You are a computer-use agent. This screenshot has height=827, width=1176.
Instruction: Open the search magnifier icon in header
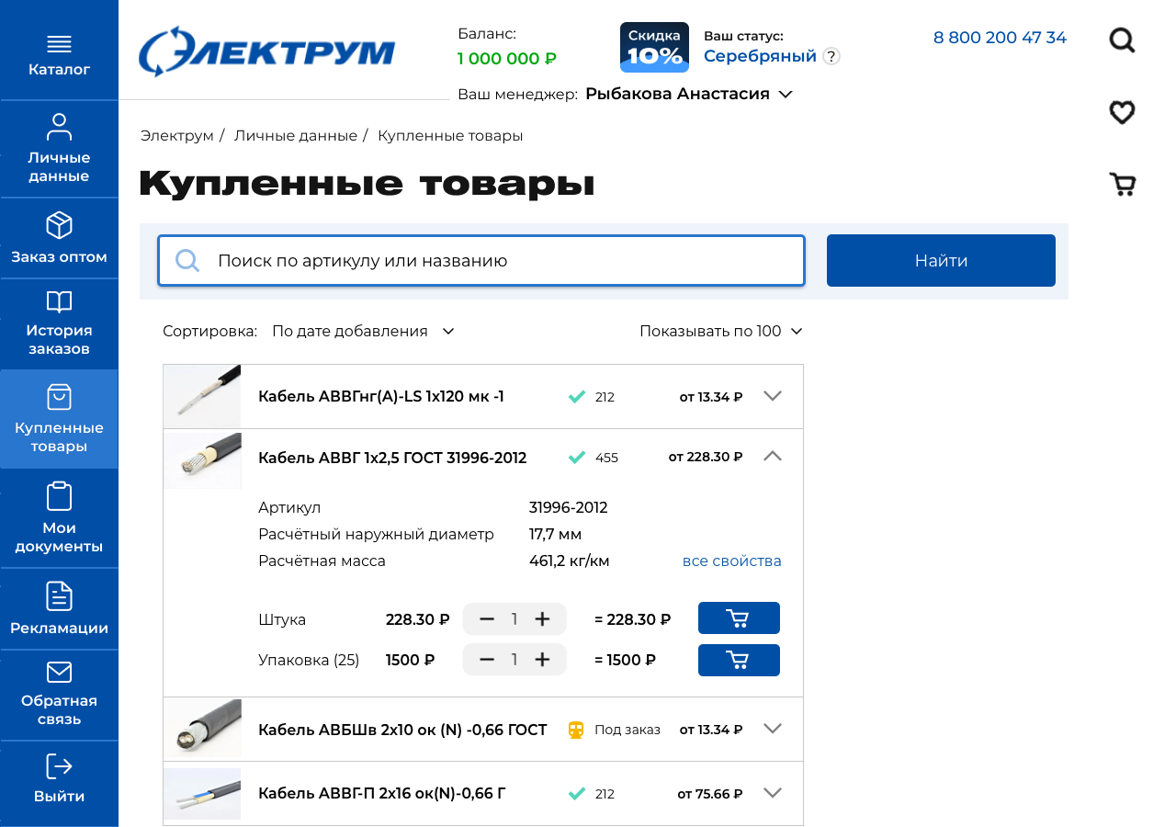point(1122,40)
